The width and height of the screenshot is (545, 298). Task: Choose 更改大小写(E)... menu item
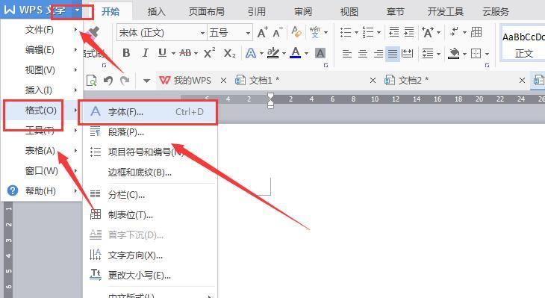149,276
